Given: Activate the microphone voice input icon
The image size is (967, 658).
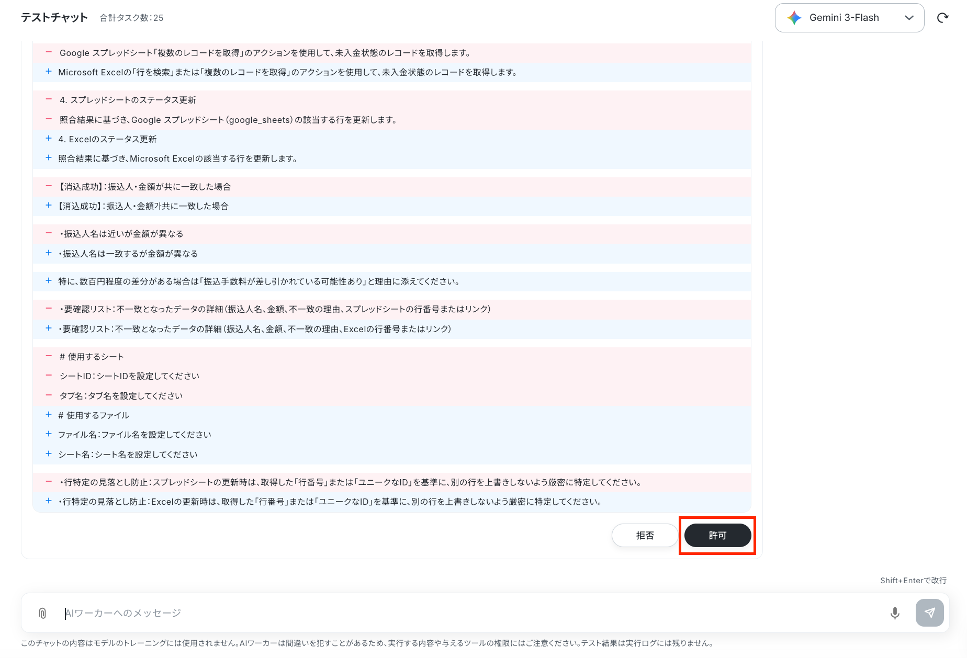Looking at the screenshot, I should point(895,613).
